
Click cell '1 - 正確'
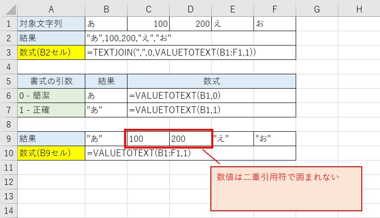click(51, 110)
